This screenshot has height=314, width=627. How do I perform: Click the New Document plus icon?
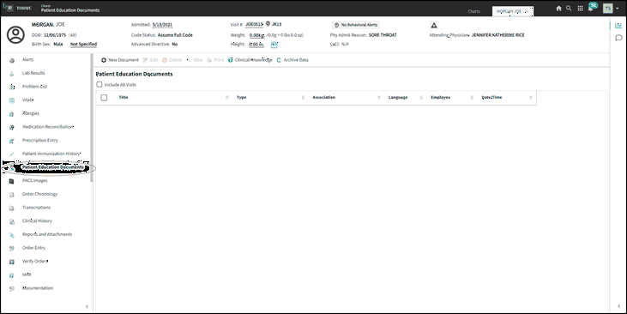click(104, 60)
